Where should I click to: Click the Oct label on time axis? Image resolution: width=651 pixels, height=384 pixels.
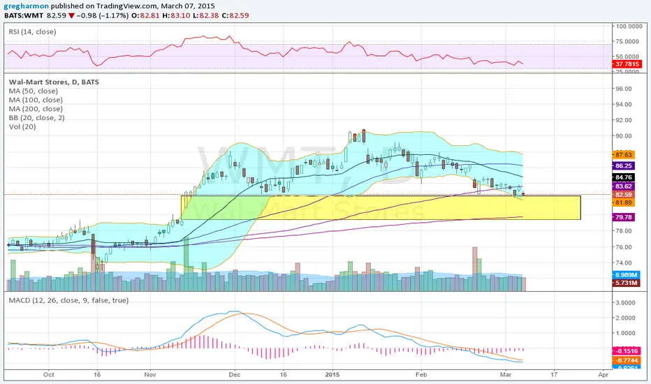(x=49, y=374)
